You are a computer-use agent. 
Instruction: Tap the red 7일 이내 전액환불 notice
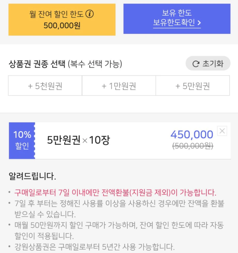[x=115, y=193]
